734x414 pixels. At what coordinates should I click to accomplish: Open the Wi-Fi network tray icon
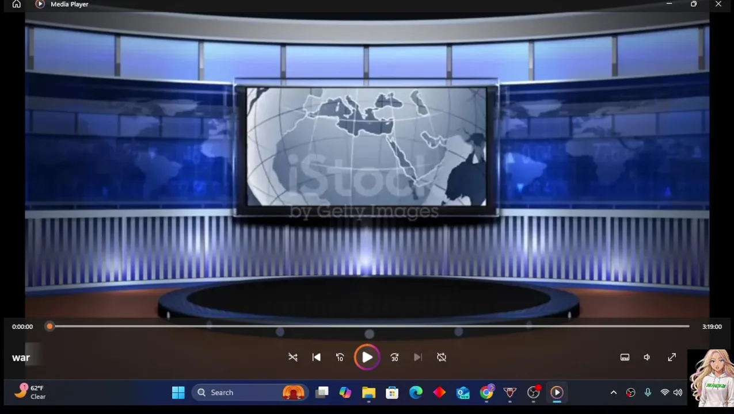tap(665, 393)
